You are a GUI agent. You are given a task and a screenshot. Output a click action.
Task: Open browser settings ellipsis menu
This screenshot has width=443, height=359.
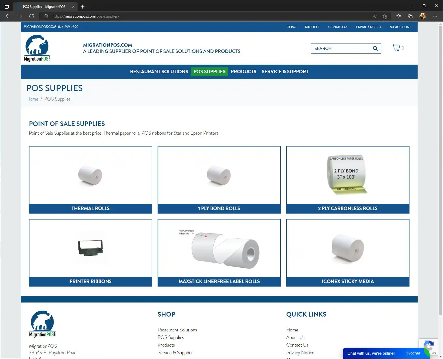point(435,16)
